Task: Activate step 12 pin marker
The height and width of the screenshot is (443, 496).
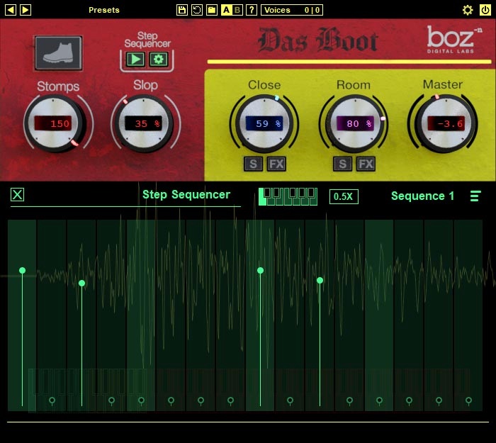Action: click(x=349, y=401)
